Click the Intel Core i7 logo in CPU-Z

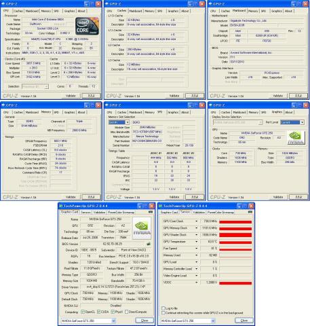[x=87, y=26]
